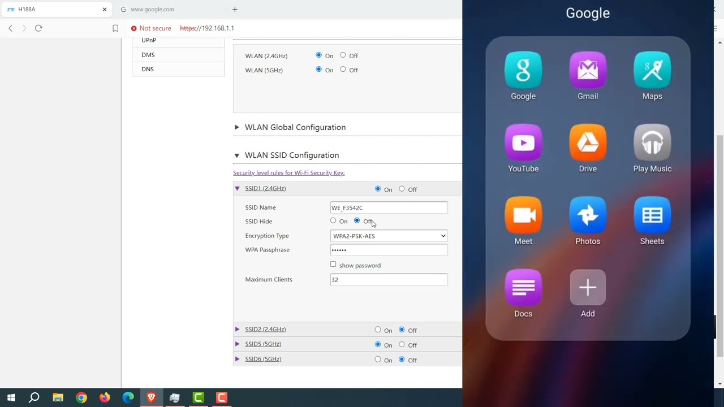Click the SSID1 (2.4GHz) link

265,188
